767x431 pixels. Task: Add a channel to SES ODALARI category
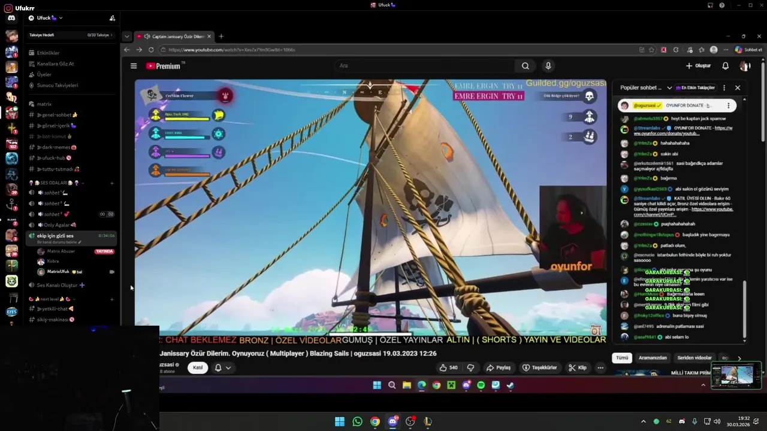click(x=112, y=183)
